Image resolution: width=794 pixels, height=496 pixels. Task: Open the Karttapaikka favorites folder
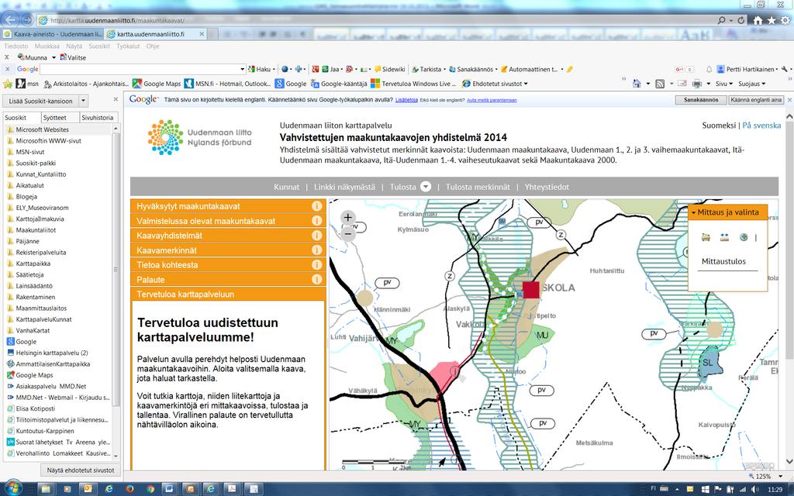point(33,263)
